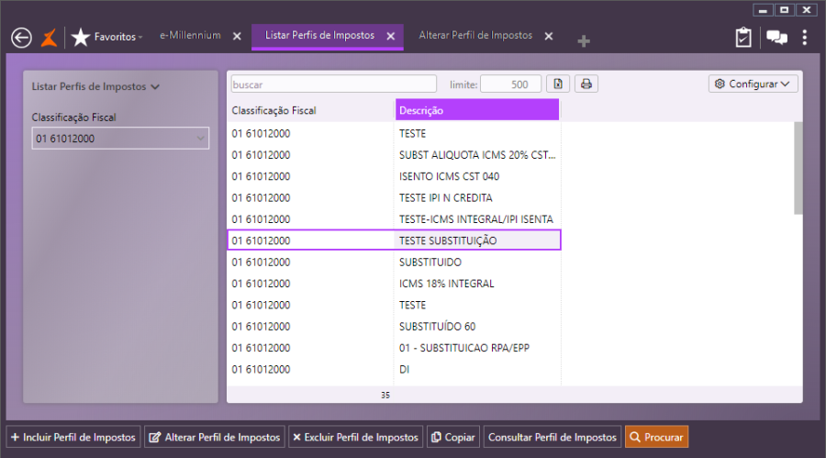Click the back arrow navigation icon
The width and height of the screenshot is (826, 458).
click(22, 38)
